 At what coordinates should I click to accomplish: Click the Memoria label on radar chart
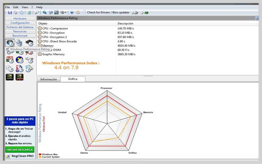click(x=148, y=112)
